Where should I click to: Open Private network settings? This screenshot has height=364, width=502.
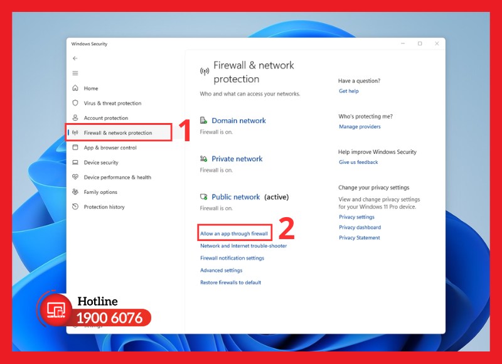[x=237, y=159]
